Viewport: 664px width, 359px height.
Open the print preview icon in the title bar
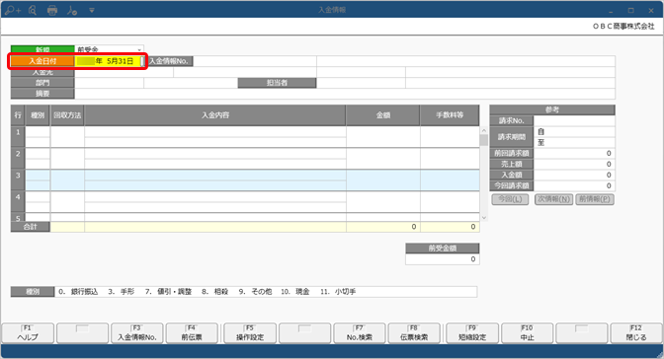[33, 10]
